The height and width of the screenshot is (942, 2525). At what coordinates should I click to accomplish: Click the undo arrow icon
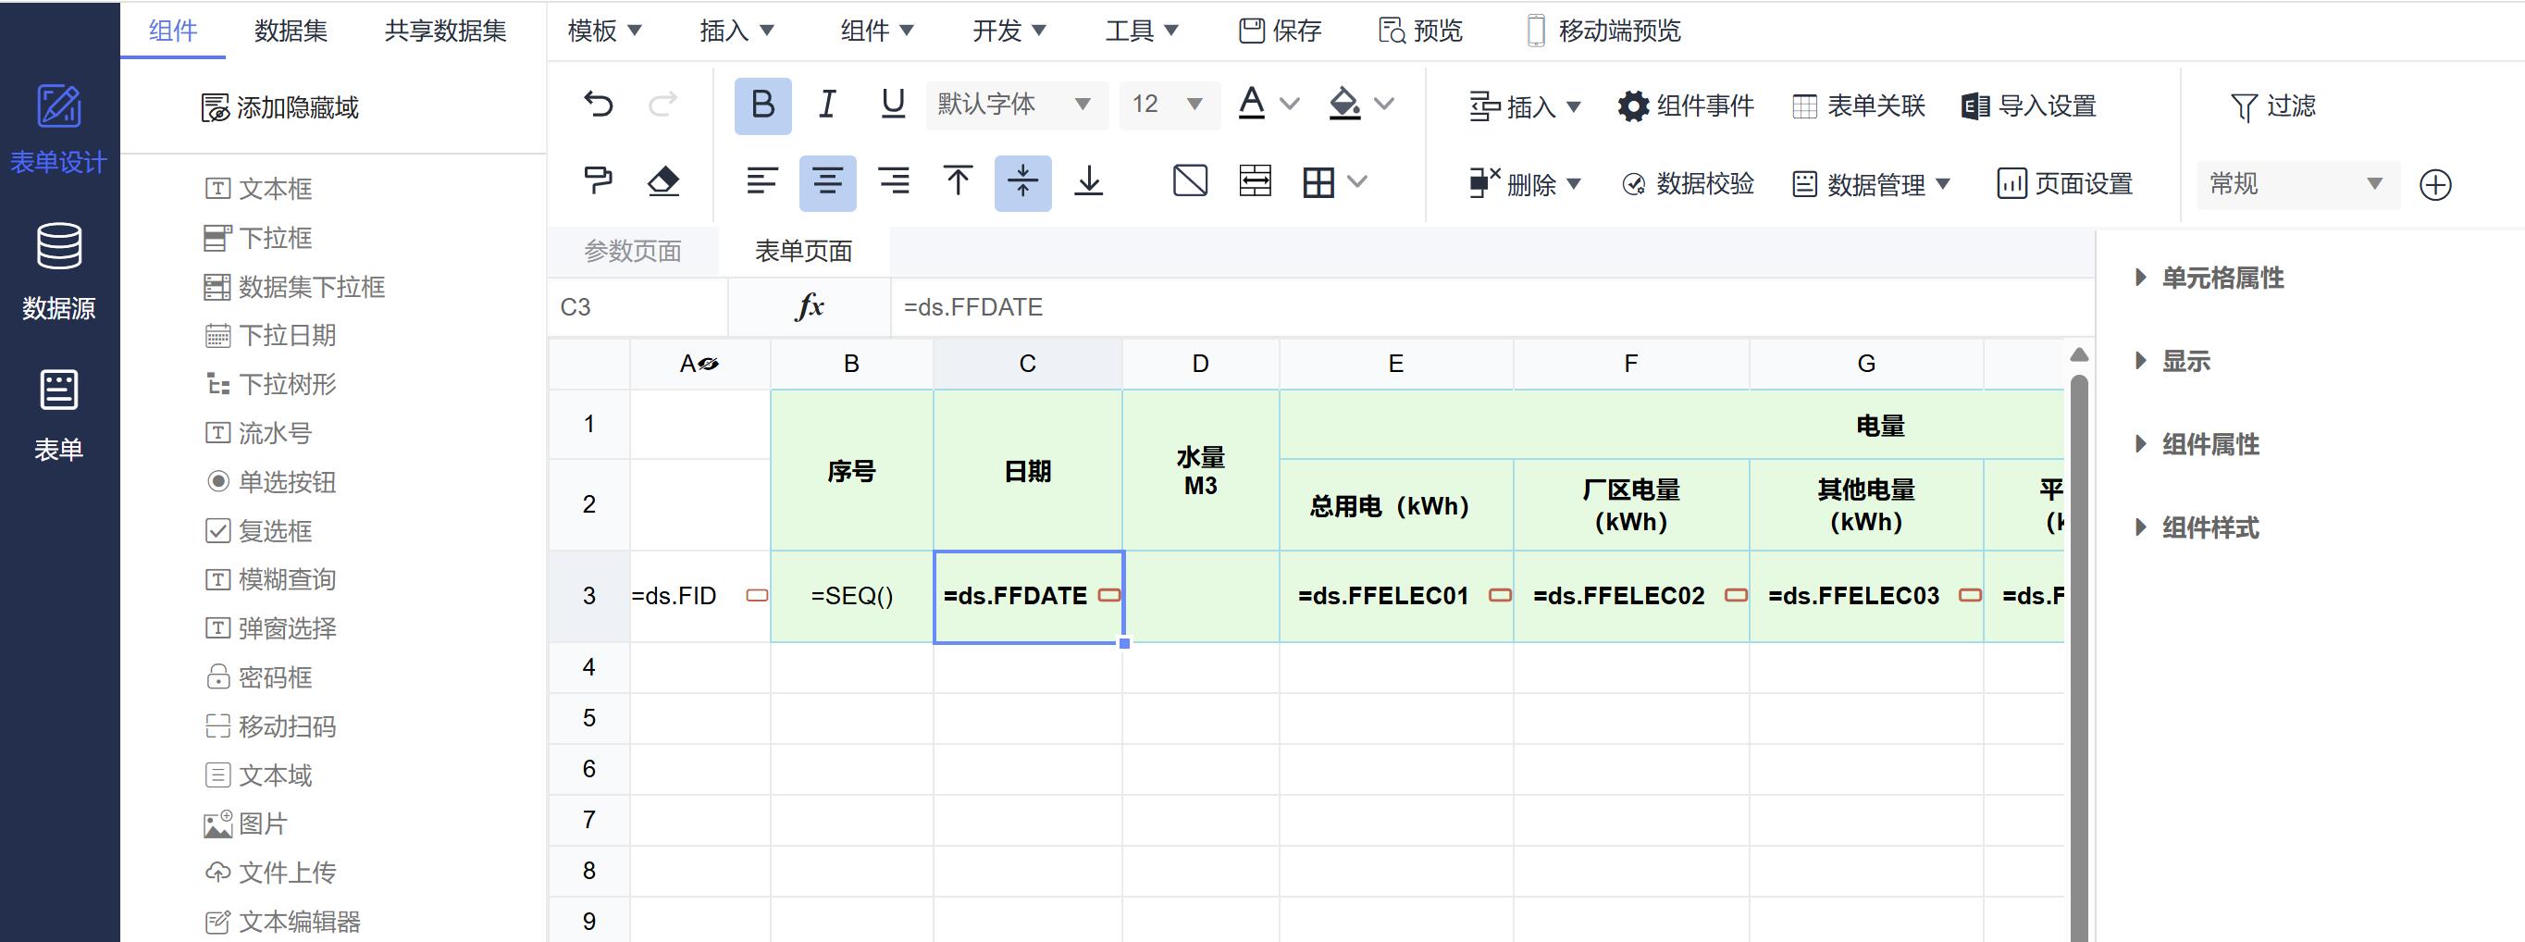(x=598, y=104)
